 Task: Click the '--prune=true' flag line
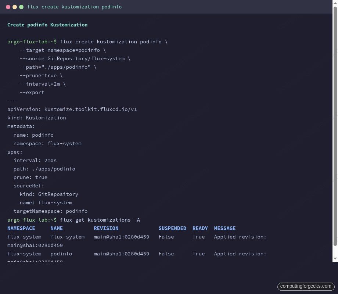pos(41,75)
